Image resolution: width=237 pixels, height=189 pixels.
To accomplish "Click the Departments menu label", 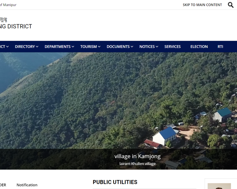I will [57, 46].
